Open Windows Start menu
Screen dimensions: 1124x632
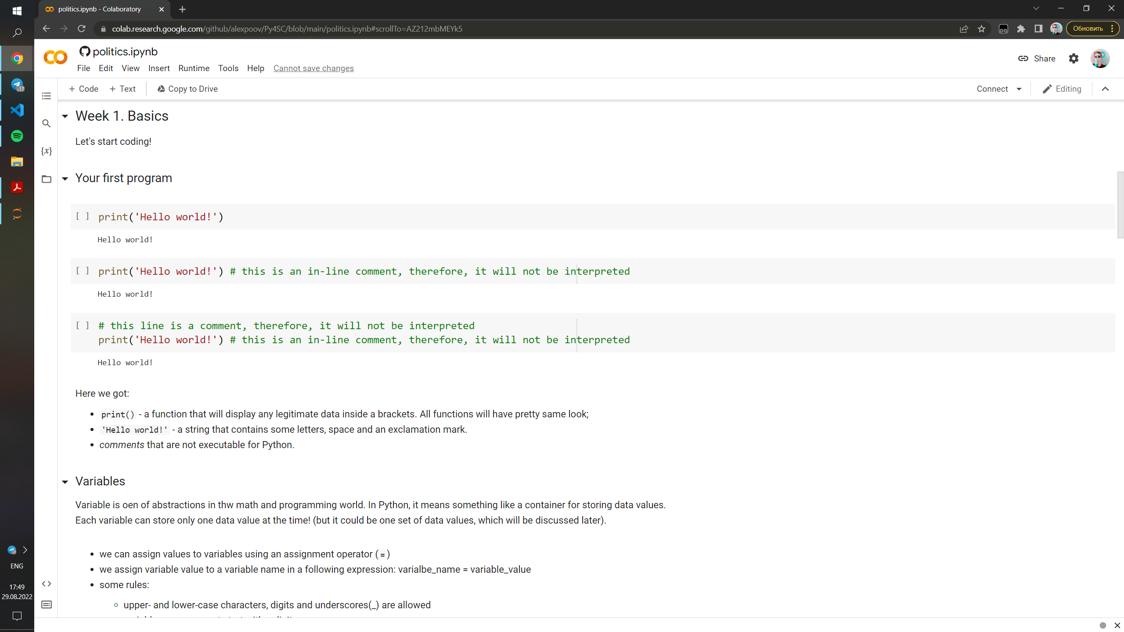click(17, 11)
